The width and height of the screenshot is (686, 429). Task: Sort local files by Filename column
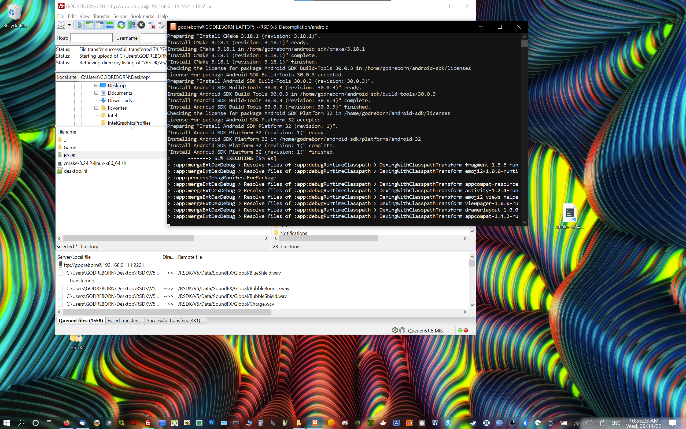click(x=67, y=132)
